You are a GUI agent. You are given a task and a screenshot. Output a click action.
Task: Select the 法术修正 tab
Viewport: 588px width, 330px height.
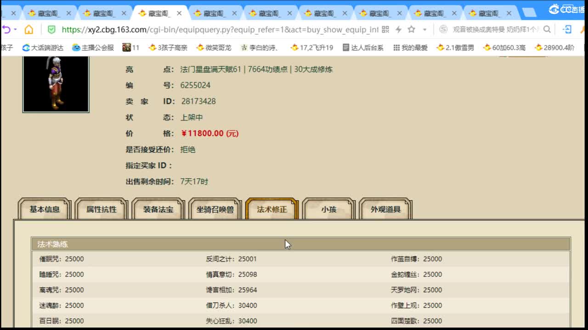click(272, 209)
